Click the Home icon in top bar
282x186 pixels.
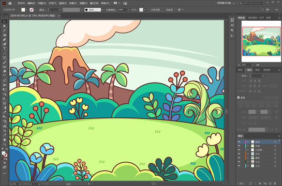tap(10, 3)
